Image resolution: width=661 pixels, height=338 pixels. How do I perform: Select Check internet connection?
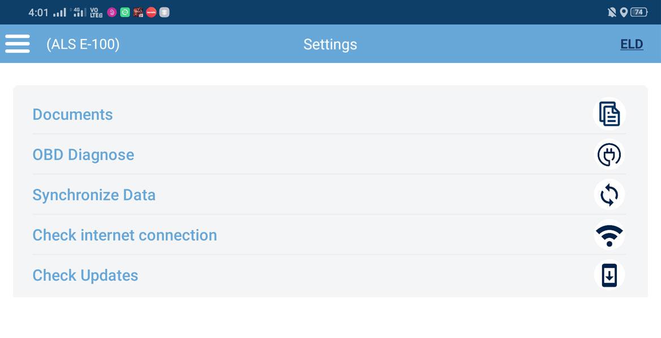tap(125, 235)
